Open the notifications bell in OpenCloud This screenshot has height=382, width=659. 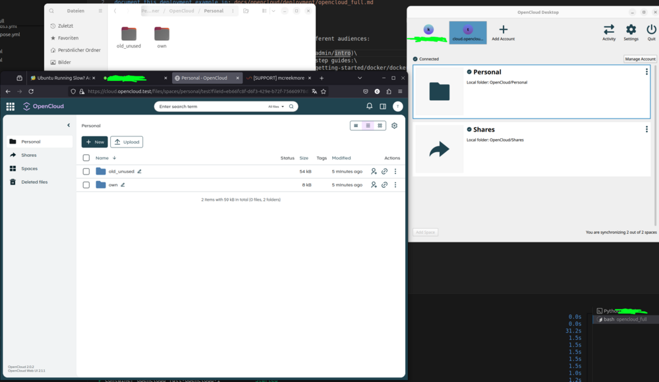(369, 106)
